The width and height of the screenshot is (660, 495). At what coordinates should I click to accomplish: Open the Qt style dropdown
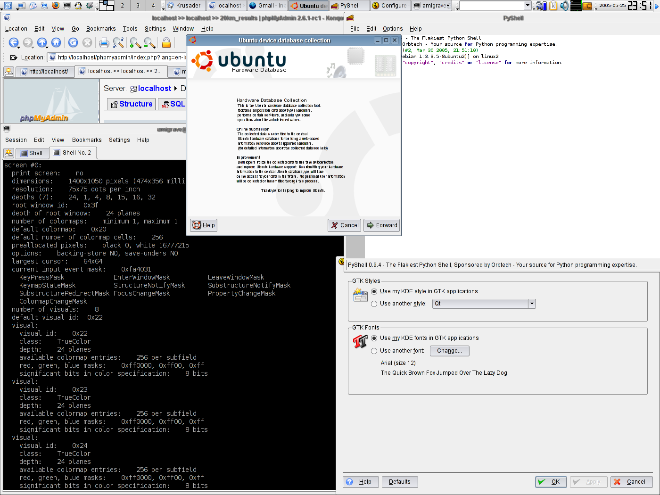point(484,304)
